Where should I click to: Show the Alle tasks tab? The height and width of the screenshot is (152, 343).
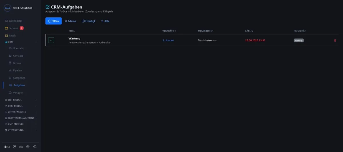(x=105, y=21)
